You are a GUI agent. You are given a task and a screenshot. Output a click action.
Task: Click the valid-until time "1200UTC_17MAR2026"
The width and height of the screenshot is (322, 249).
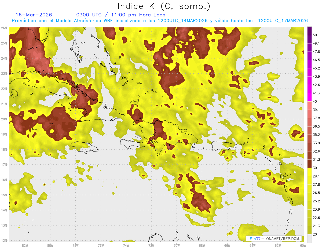tap(283, 21)
